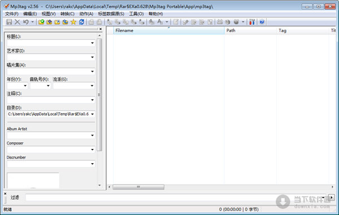
Task: Click the Actions icon with small letter A
Action: pyautogui.click(x=151, y=22)
